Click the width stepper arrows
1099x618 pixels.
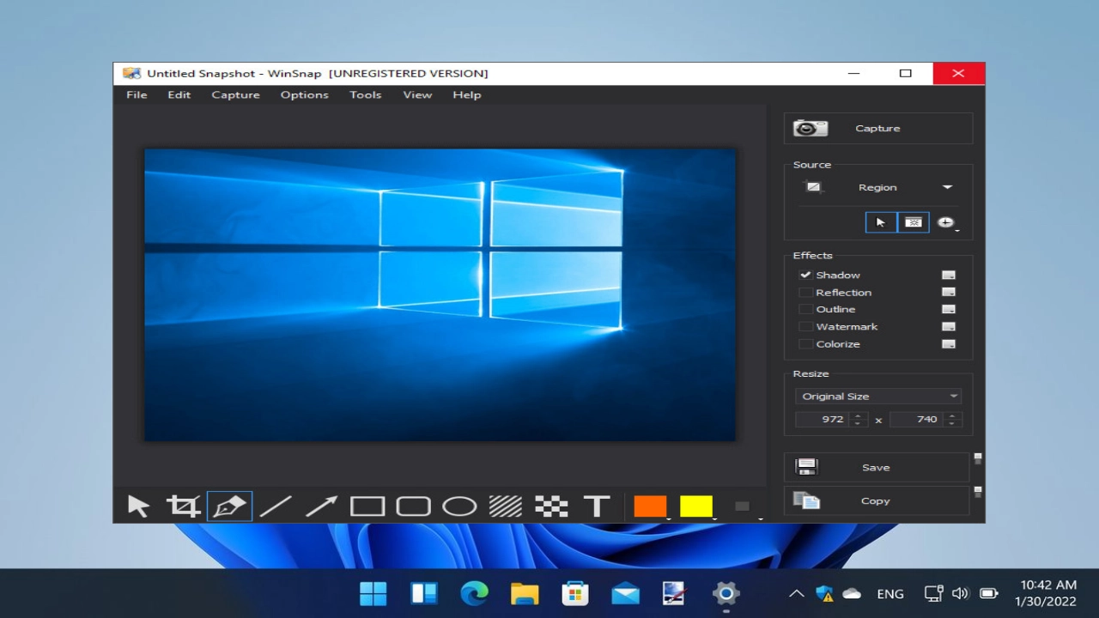[x=857, y=420]
